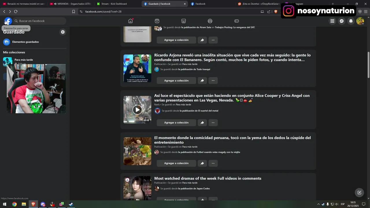Viewport: 370px width, 208px height.
Task: Click the address bar URL facebook.com/saved
Action: pos(103,12)
